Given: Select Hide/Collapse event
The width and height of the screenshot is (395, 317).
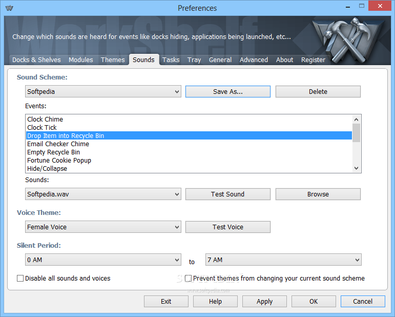Looking at the screenshot, I should click(x=189, y=168).
